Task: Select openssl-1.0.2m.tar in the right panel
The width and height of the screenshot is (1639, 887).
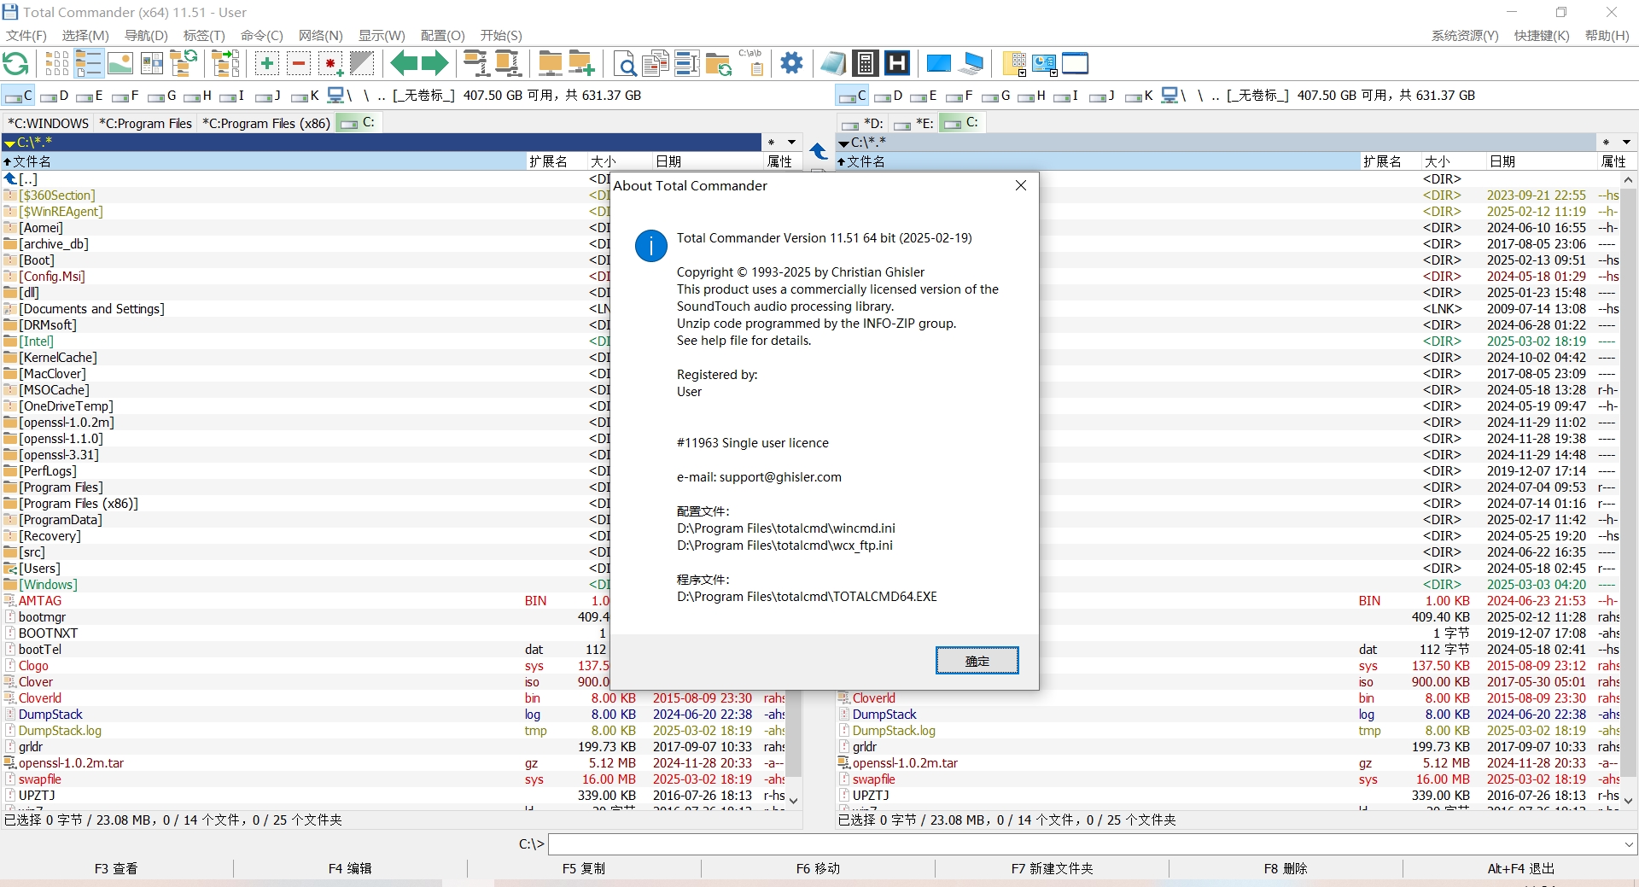Action: click(905, 763)
